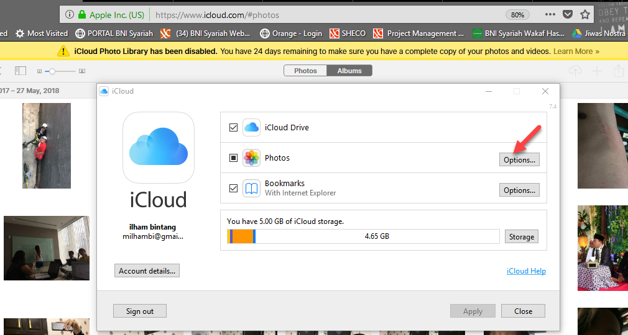
Task: Click iCloud storage usage bar
Action: 363,236
